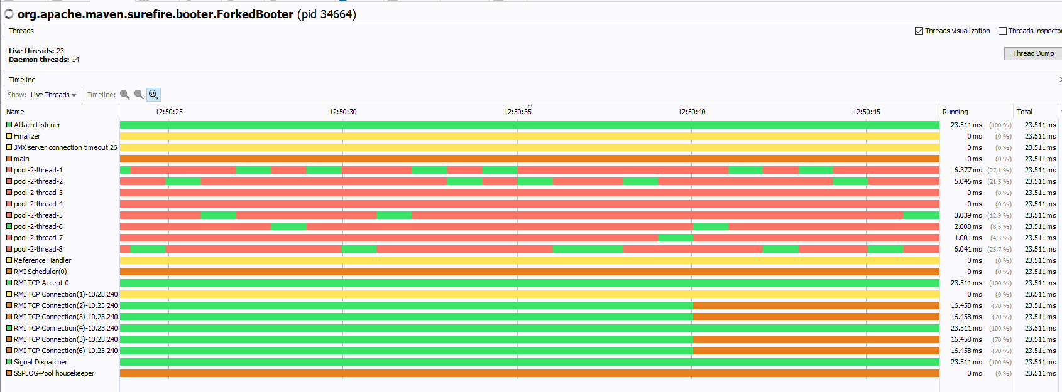
Task: Click the 12:50:45 timeline marker
Action: coord(867,112)
